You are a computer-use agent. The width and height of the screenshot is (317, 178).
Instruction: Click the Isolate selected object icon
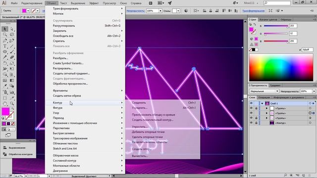tap(270, 11)
